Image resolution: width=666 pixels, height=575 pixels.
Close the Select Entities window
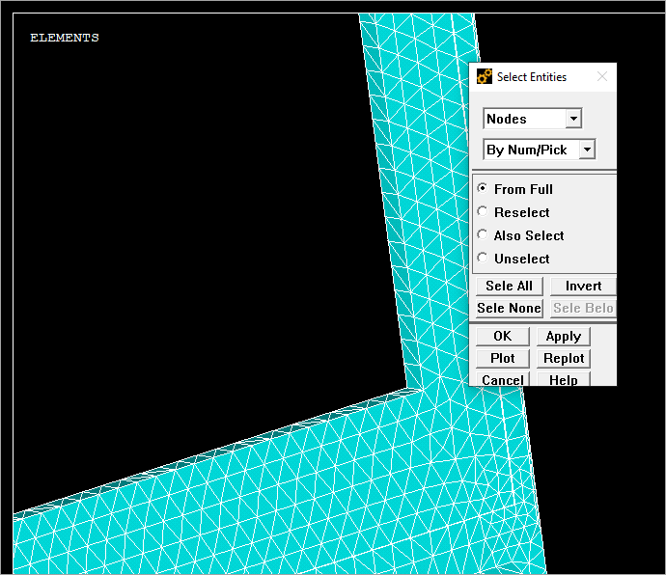[x=602, y=77]
